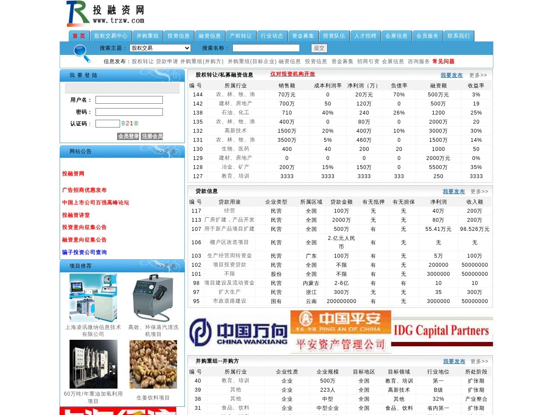Open the 融资意向征集公告 link
Image resolution: width=553 pixels, height=415 pixels.
84,240
